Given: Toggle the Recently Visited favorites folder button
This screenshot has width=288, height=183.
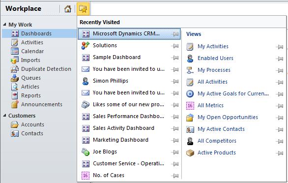Looking at the screenshot, I should pyautogui.click(x=83, y=9).
